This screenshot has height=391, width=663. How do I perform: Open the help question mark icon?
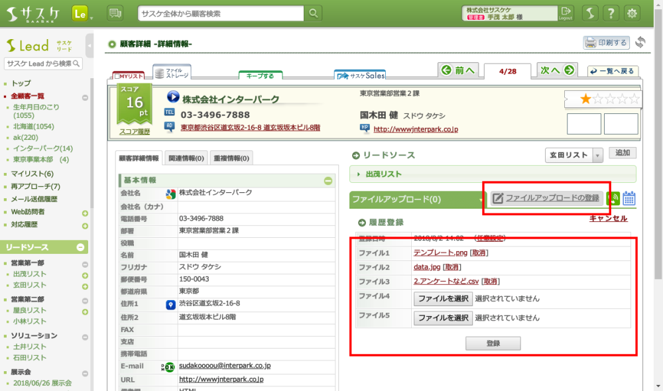pos(611,13)
